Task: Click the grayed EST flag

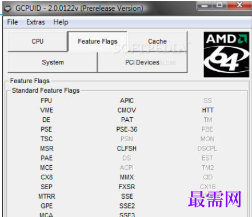Action: coord(207,158)
